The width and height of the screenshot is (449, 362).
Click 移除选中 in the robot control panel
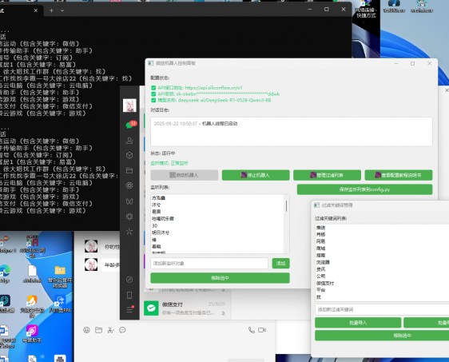[x=220, y=278]
